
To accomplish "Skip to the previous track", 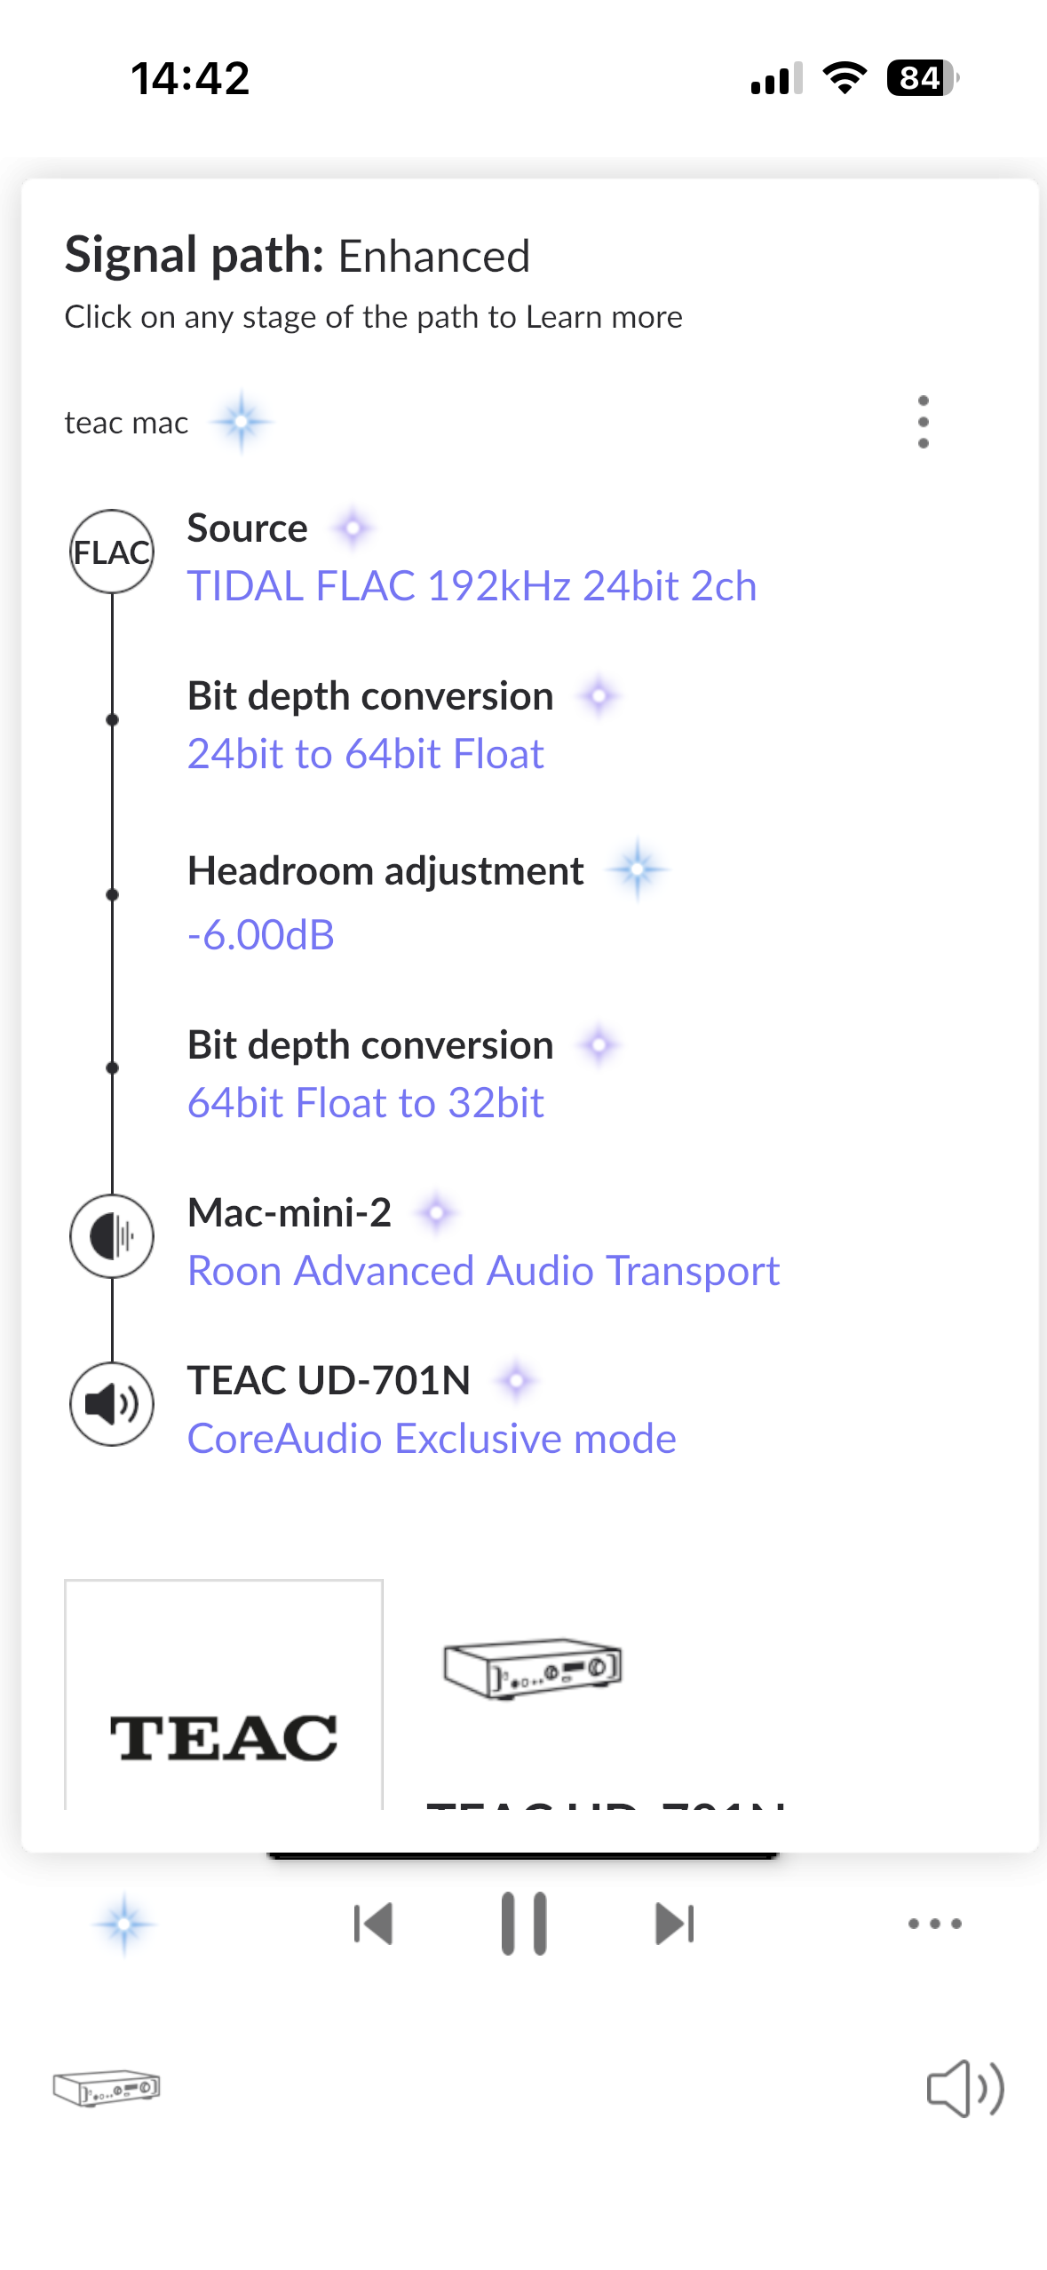I will (373, 1924).
